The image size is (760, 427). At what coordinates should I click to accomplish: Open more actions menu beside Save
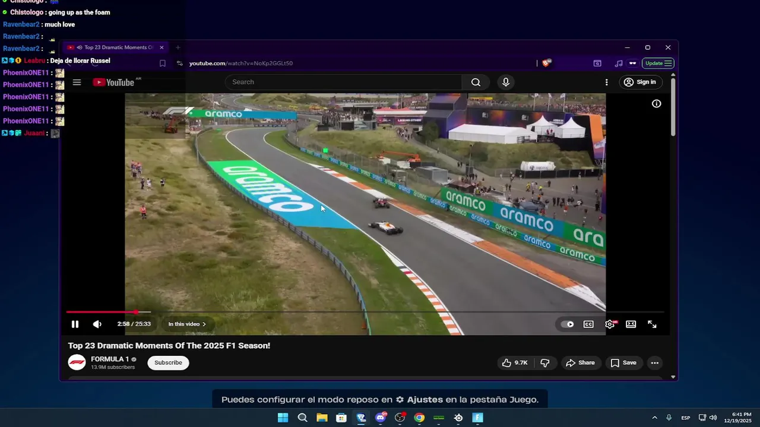[654, 363]
